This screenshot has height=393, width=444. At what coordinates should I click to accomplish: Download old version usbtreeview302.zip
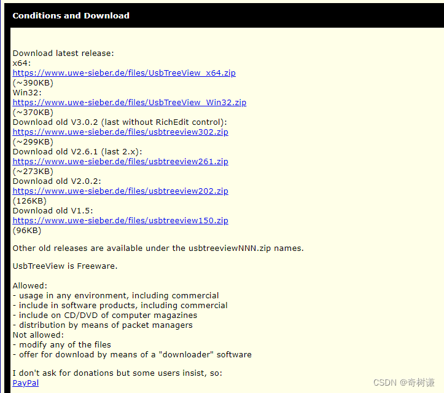(120, 132)
